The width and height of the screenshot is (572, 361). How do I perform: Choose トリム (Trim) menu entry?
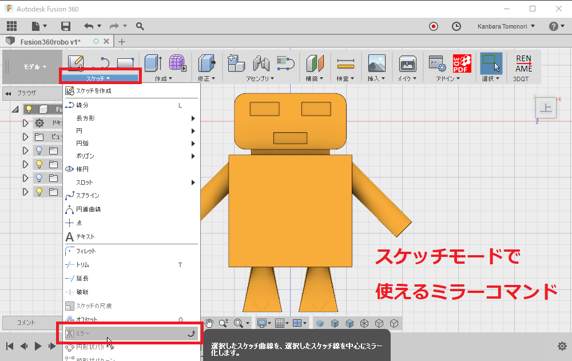click(132, 265)
